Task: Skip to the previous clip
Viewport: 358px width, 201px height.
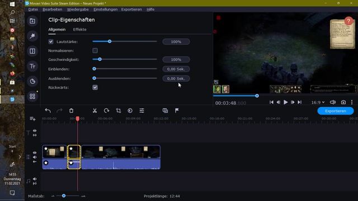Action: [271, 102]
